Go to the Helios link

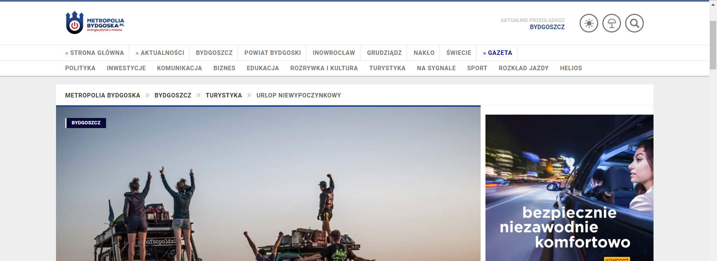(571, 68)
